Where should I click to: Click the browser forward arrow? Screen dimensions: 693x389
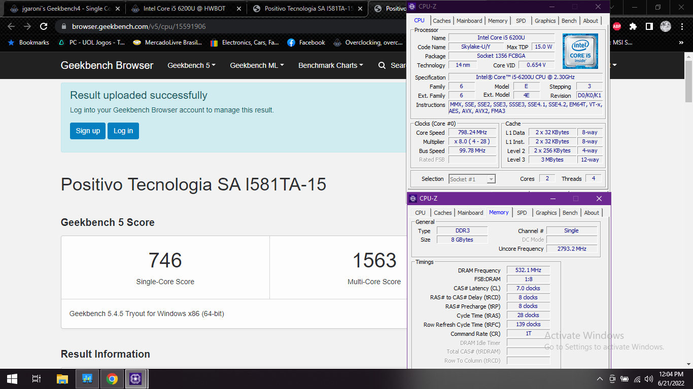coord(27,26)
